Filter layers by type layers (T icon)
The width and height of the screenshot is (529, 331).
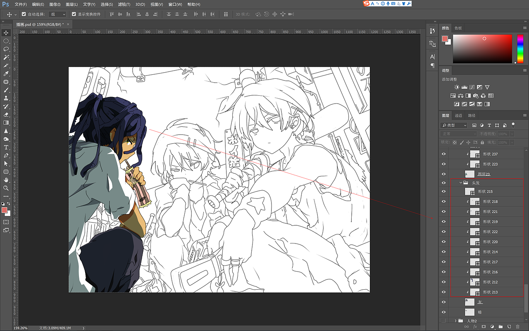(489, 125)
